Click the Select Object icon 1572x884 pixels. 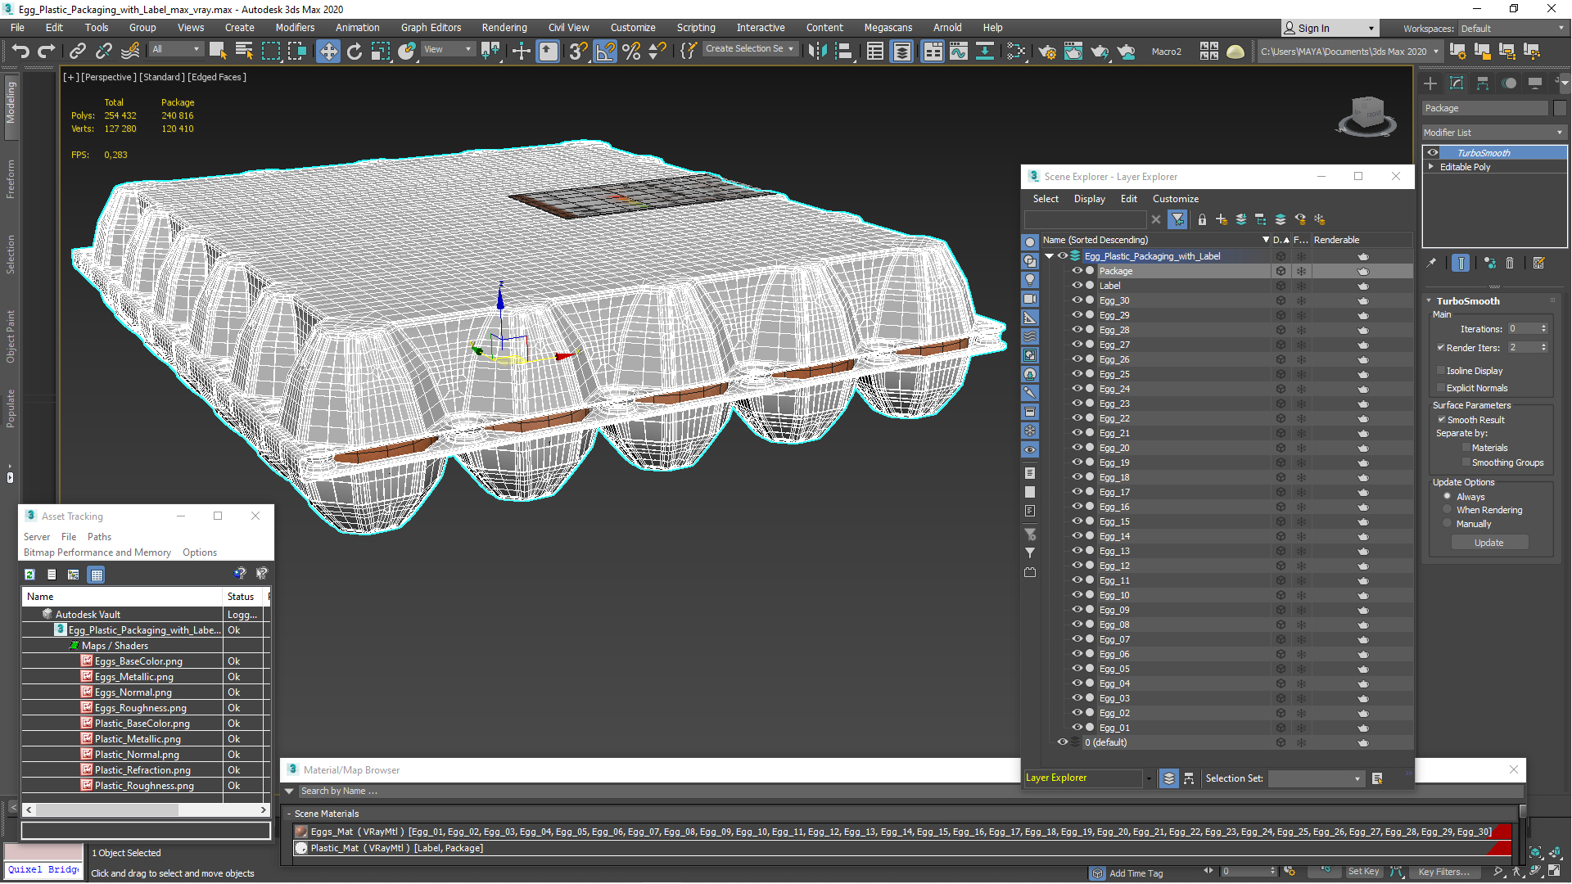tap(217, 51)
